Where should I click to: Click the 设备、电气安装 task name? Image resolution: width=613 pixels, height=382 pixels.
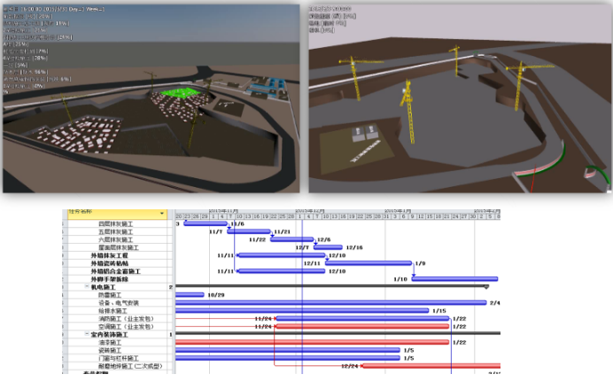coord(118,303)
